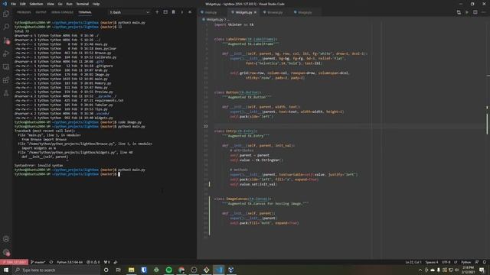Open Bitwarden shield icon in the taskbar
The width and height of the screenshot is (490, 275).
pyautogui.click(x=144, y=270)
